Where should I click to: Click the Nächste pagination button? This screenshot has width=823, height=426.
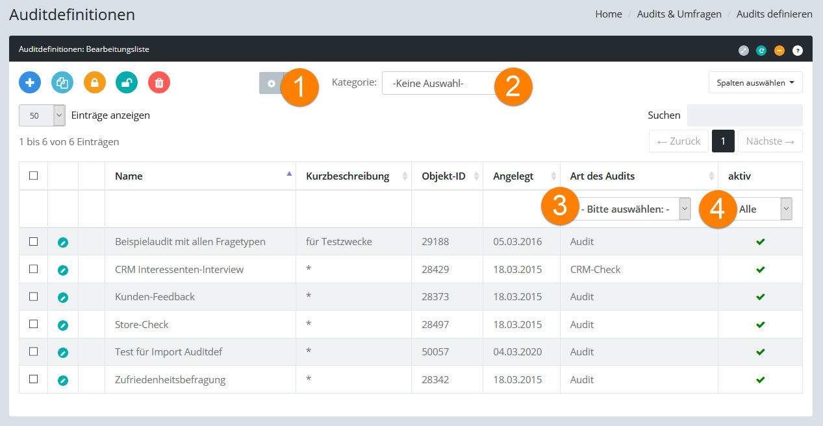pos(770,141)
